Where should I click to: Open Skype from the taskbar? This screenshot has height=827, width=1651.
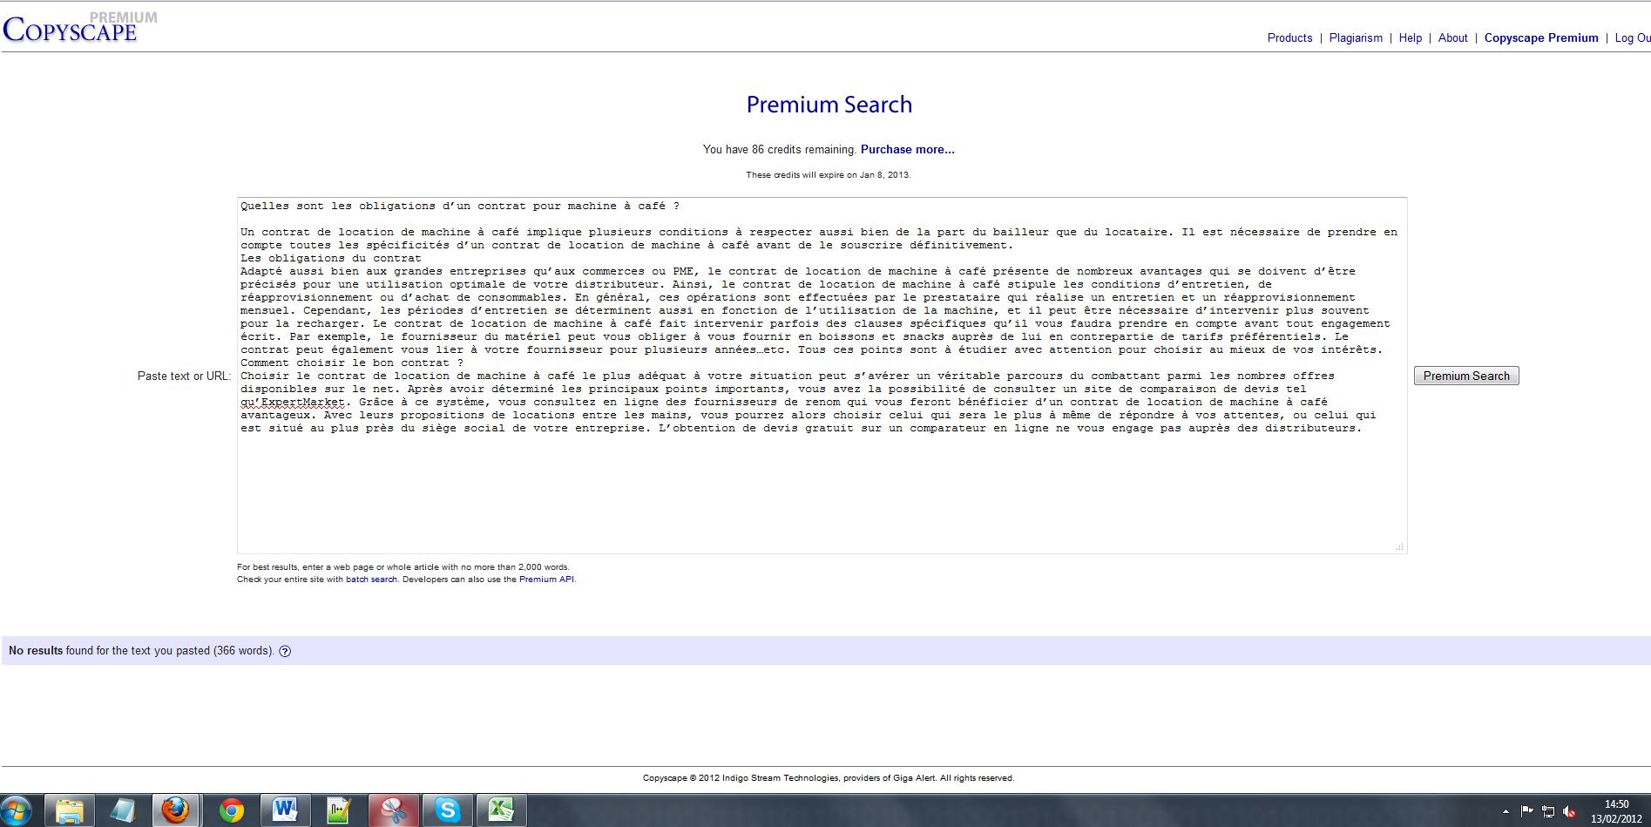[x=447, y=810]
